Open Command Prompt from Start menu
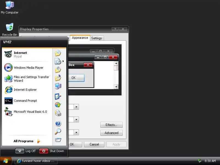This screenshot has width=220, height=165. (x=27, y=101)
